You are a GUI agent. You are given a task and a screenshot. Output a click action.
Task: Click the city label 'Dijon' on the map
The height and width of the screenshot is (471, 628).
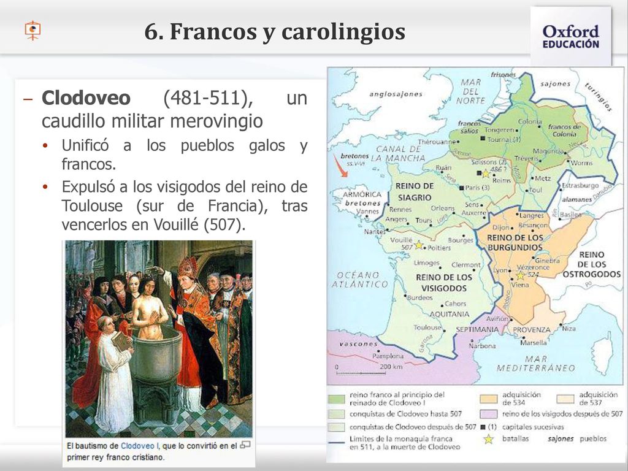500,227
